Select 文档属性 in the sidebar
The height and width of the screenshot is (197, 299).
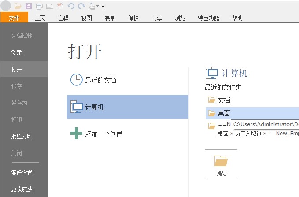[22, 36]
